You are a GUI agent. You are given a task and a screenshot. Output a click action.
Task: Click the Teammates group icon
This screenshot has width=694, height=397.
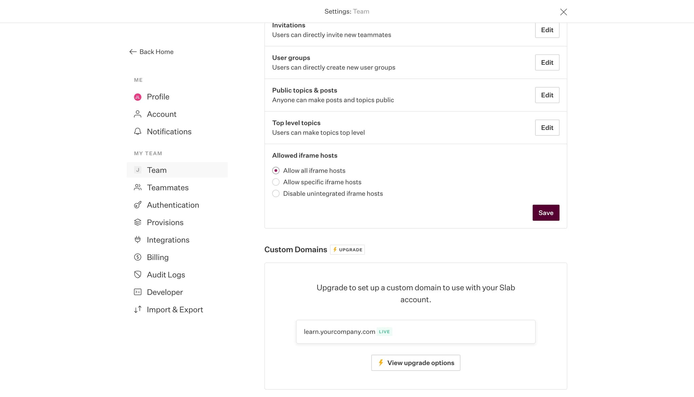click(138, 187)
